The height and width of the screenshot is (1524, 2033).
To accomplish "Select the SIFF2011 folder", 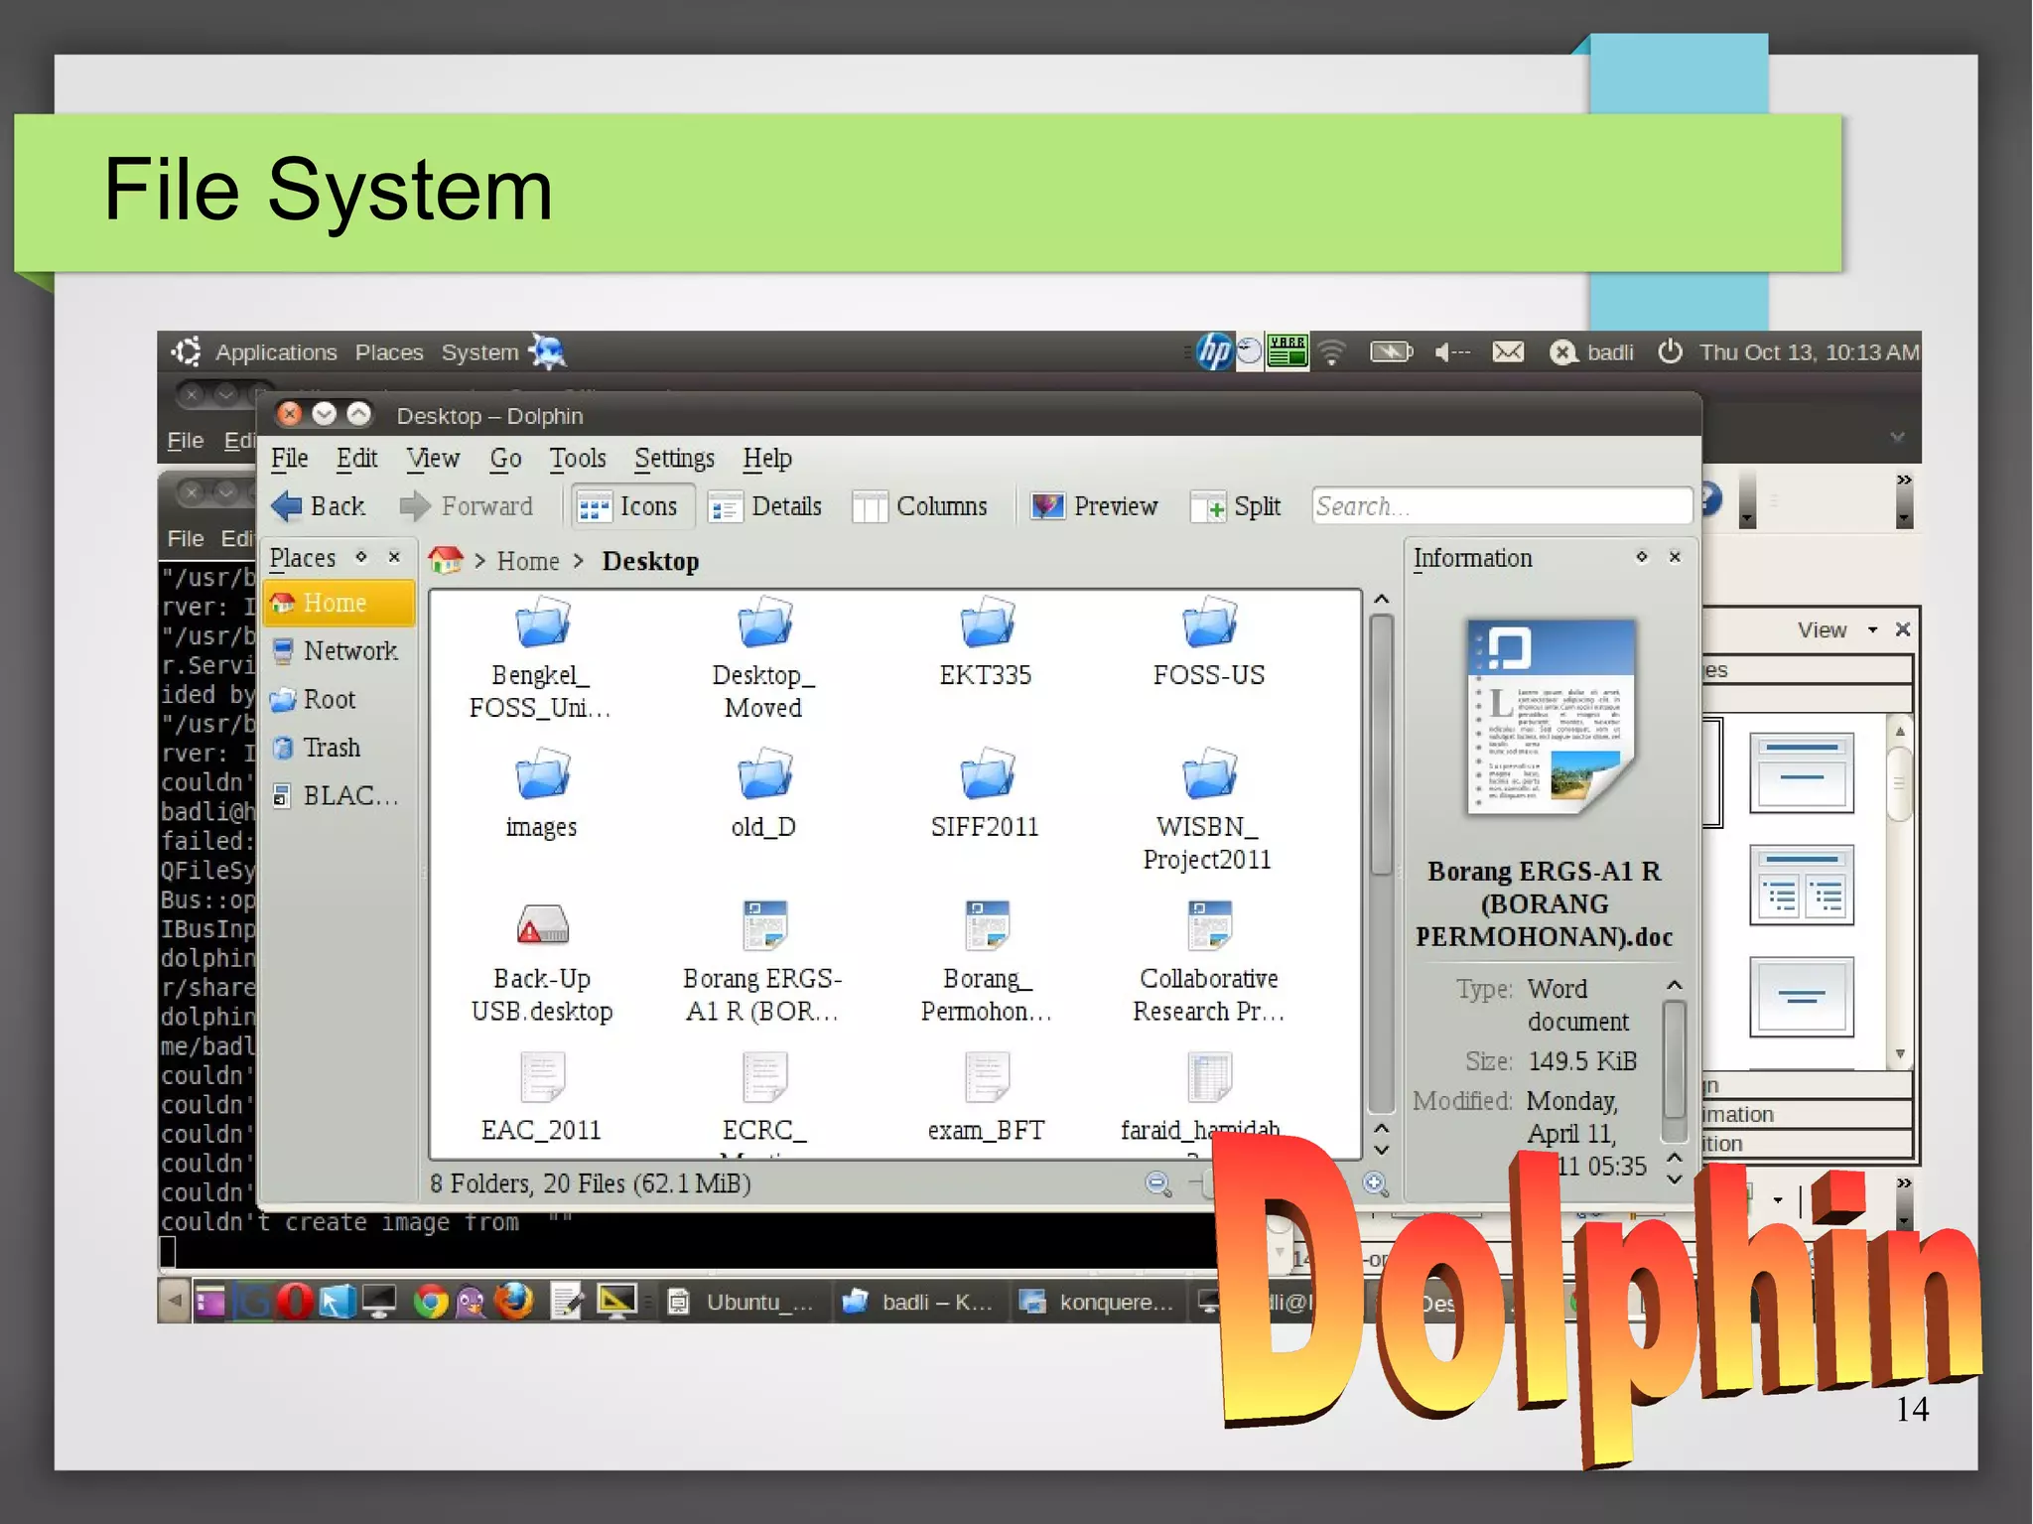I will (986, 792).
